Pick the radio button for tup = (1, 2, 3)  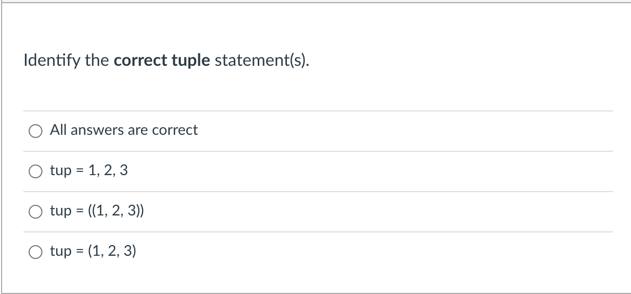pyautogui.click(x=36, y=252)
